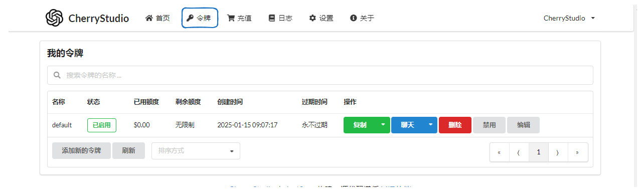Click the 创建时间 column header
Image resolution: width=640 pixels, height=192 pixels.
click(230, 102)
